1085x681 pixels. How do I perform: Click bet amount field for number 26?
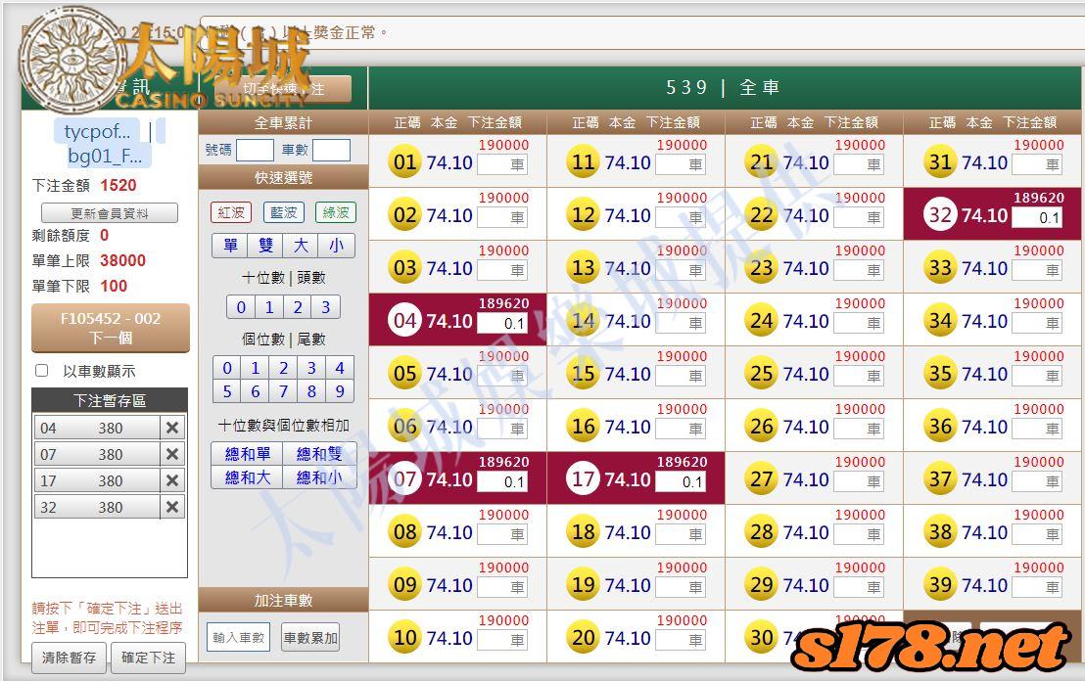coord(859,429)
